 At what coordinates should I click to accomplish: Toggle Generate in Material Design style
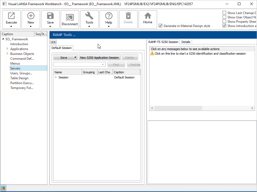tap(161, 26)
